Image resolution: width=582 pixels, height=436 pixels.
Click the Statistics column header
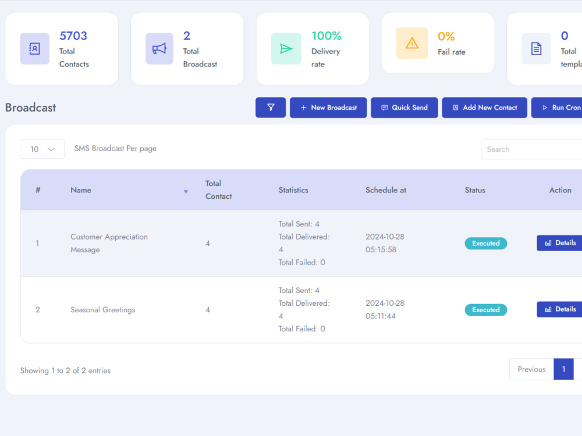[x=293, y=190]
